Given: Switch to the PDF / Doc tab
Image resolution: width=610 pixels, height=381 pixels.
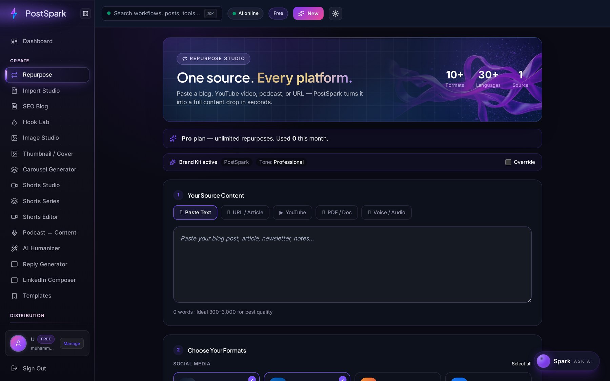Looking at the screenshot, I should (337, 212).
